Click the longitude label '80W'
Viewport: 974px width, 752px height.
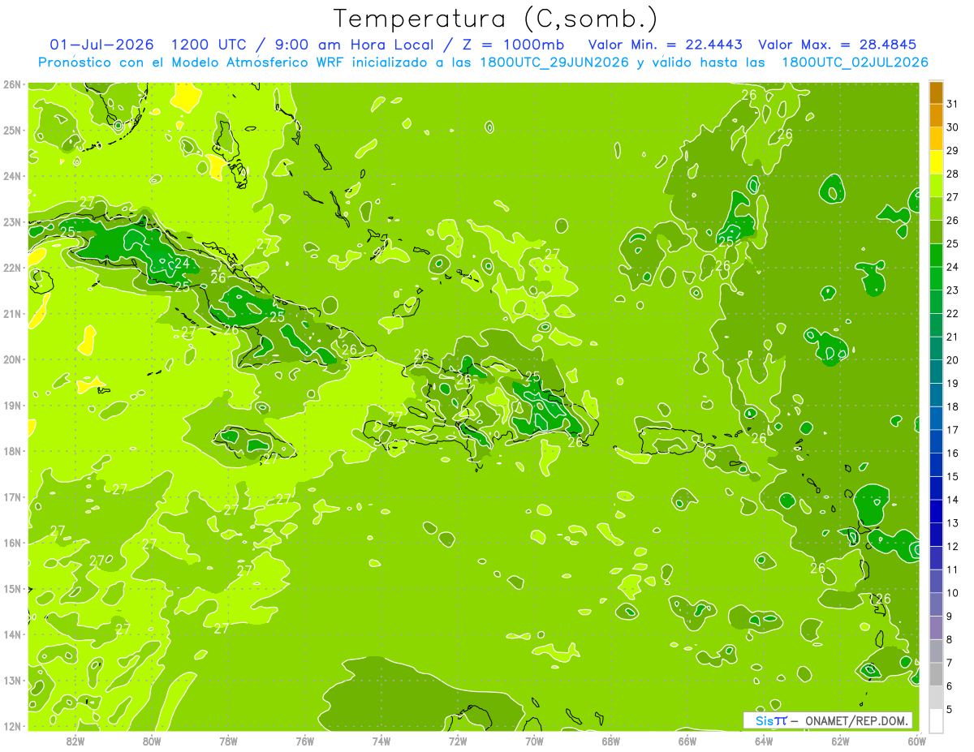point(152,741)
